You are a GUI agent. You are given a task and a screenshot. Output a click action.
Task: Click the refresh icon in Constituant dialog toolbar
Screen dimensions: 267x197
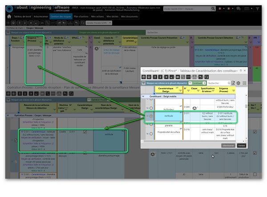206,77
